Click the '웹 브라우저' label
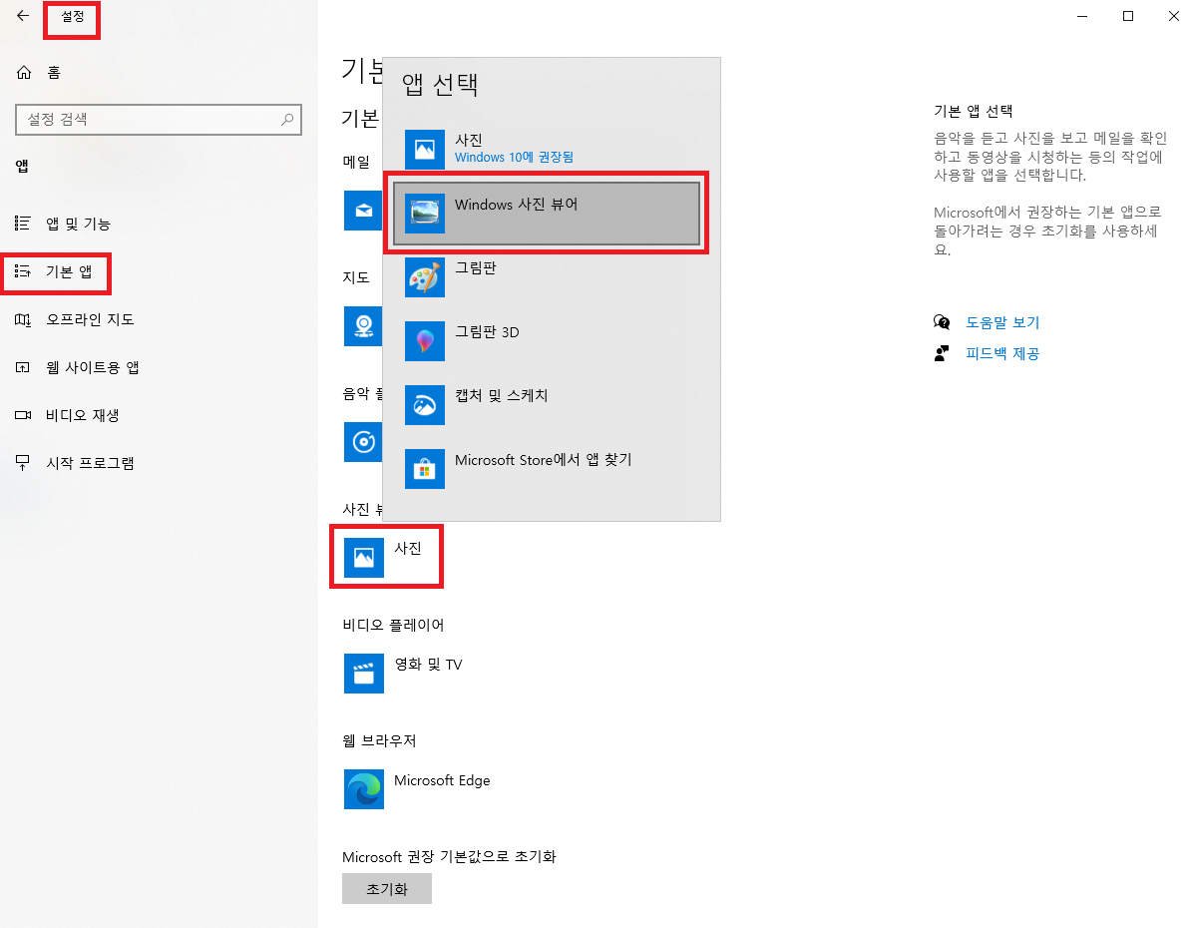Screen dimensions: 1193x928 [x=379, y=740]
